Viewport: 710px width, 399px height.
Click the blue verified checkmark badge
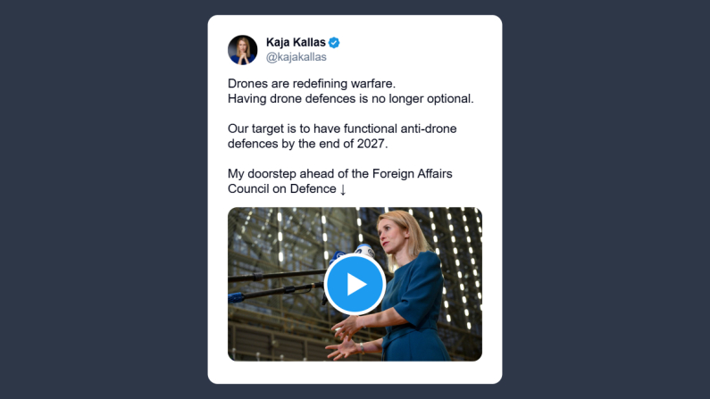[334, 43]
